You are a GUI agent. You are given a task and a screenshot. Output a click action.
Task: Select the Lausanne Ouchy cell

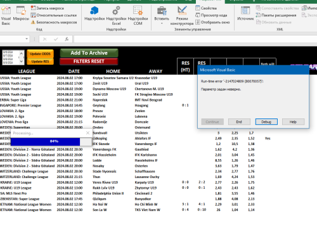pyautogui.click(x=147, y=177)
